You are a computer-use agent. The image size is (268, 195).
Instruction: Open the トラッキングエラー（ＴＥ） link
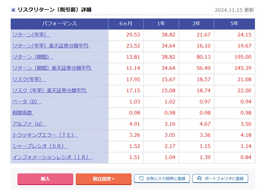pos(45,135)
